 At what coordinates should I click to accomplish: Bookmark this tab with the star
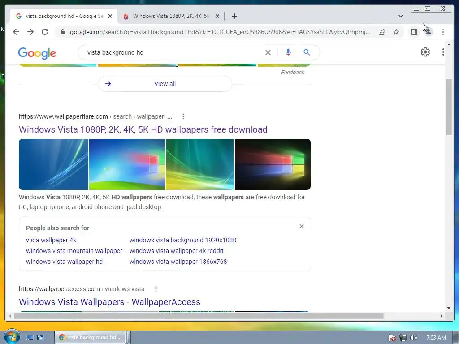click(396, 32)
